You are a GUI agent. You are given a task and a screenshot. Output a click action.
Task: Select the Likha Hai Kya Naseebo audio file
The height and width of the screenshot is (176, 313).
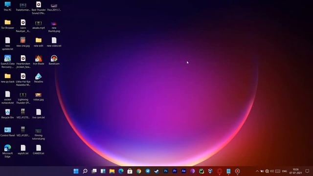point(23,79)
